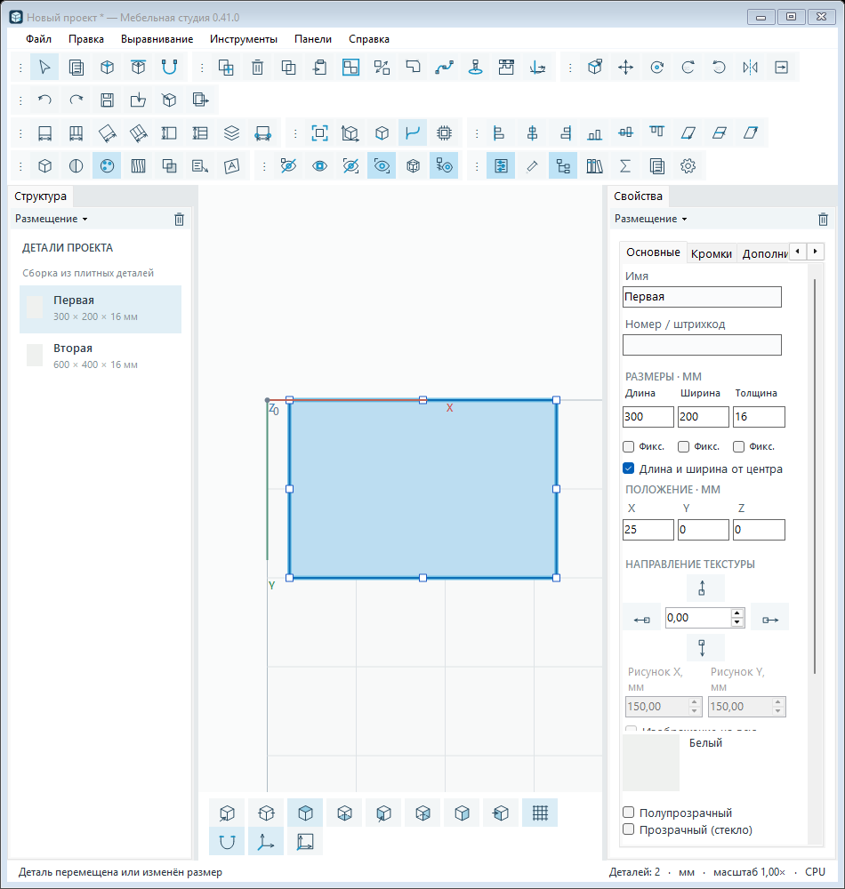845x889 pixels.
Task: Increase the texture angle with the spinner up arrow
Action: pyautogui.click(x=736, y=613)
